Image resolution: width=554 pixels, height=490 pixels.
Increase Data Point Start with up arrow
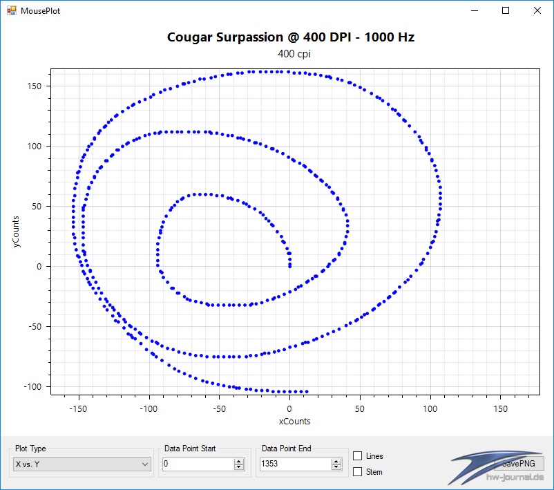239,461
